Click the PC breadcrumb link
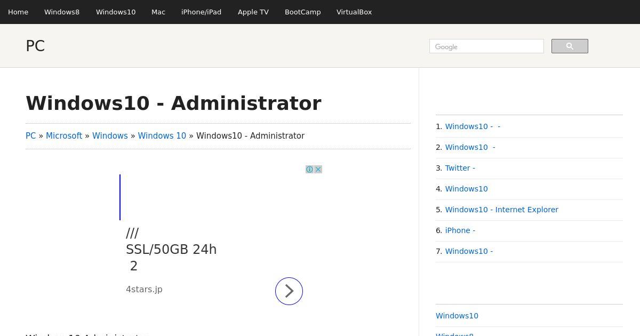The image size is (640, 336). point(31,136)
